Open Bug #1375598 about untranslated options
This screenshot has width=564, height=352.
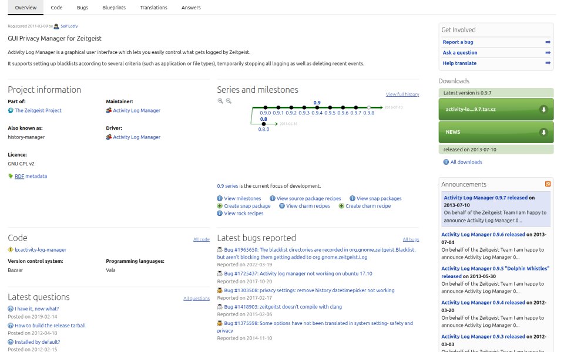click(x=315, y=327)
